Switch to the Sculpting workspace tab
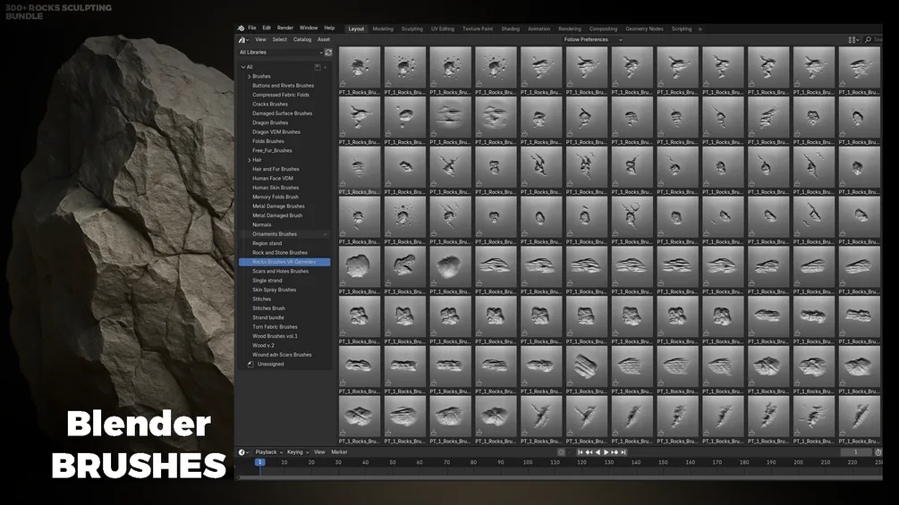Viewport: 899px width, 505px height. click(411, 29)
